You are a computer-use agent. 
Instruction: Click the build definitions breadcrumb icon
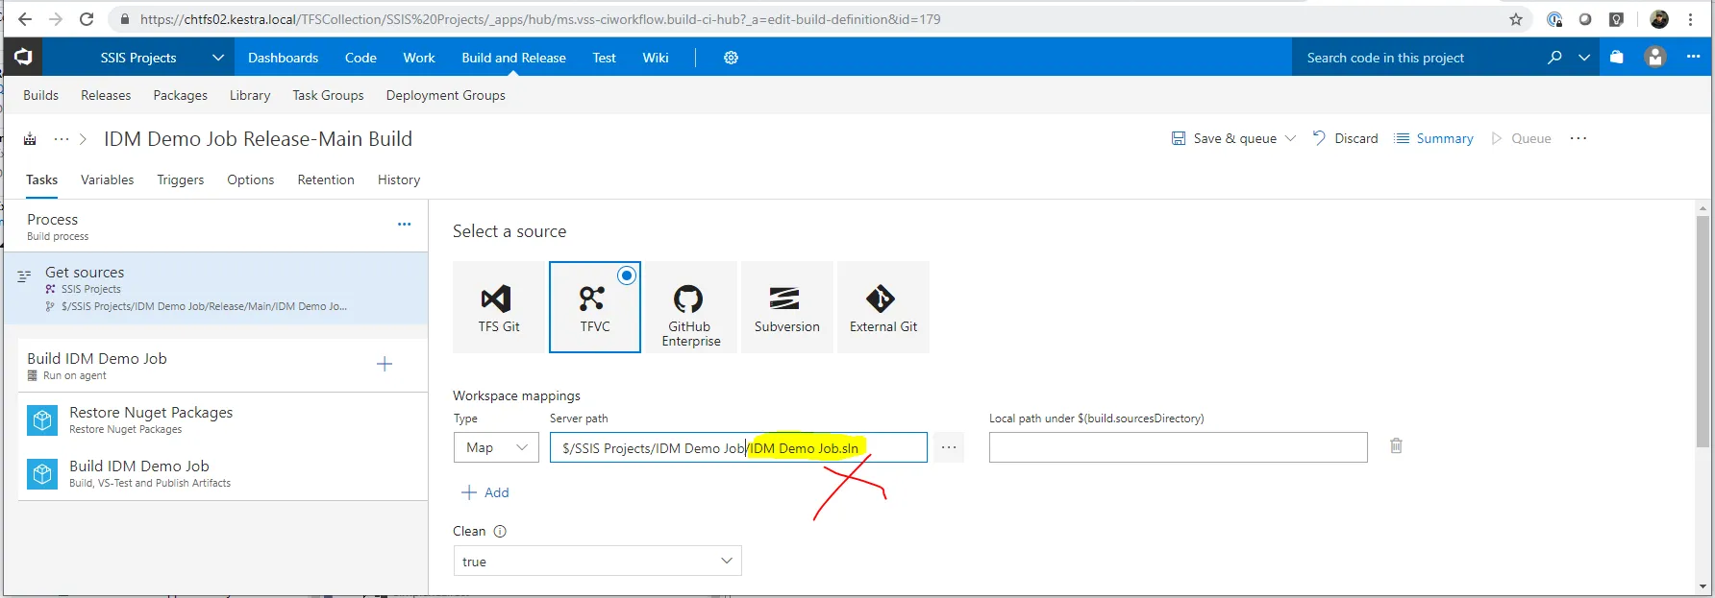click(30, 139)
